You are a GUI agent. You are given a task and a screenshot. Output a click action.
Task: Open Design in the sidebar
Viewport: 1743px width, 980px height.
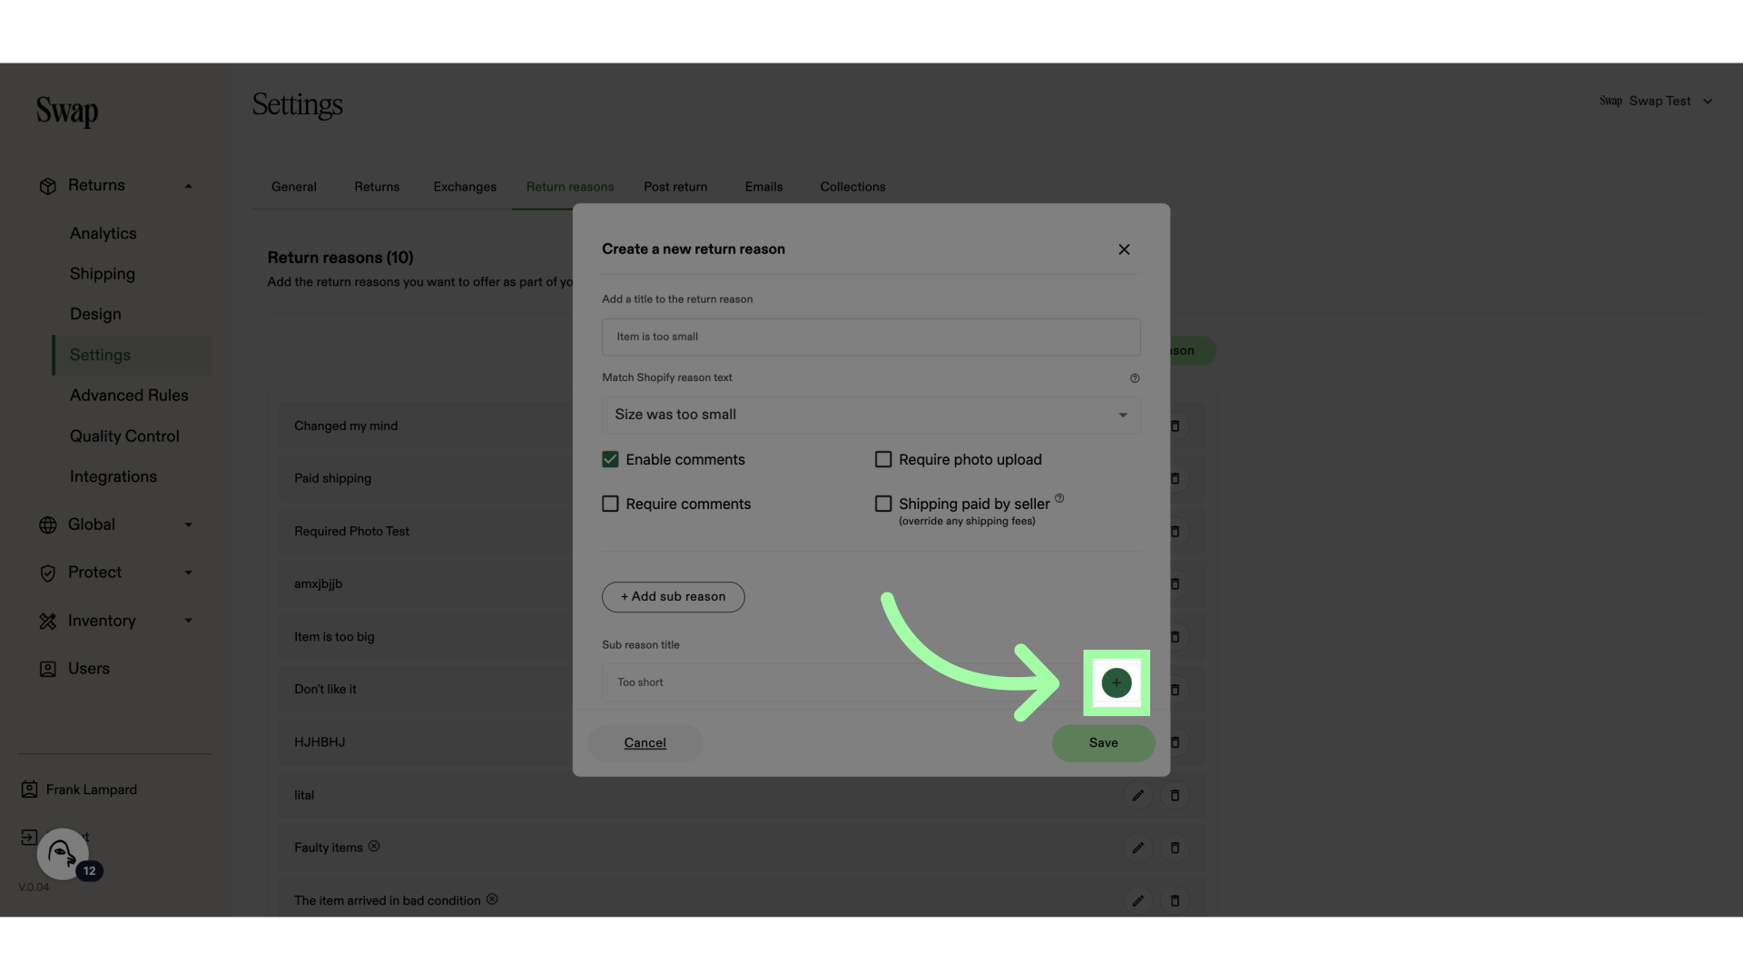pyautogui.click(x=95, y=315)
